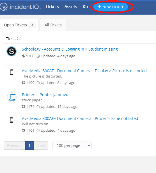The height and width of the screenshot is (173, 156).
Task: Click the open tickets count badge 4
Action: [x=33, y=25]
